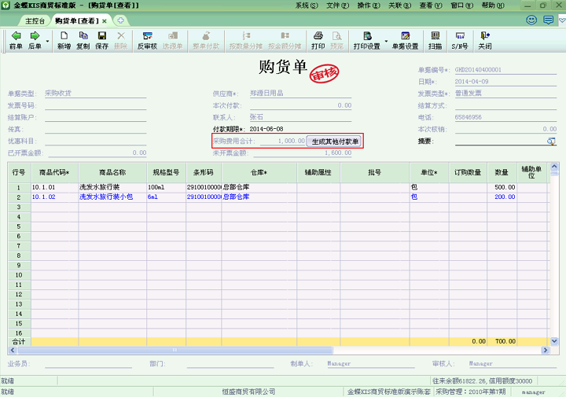Open the 系统(S) menu

coord(307,6)
